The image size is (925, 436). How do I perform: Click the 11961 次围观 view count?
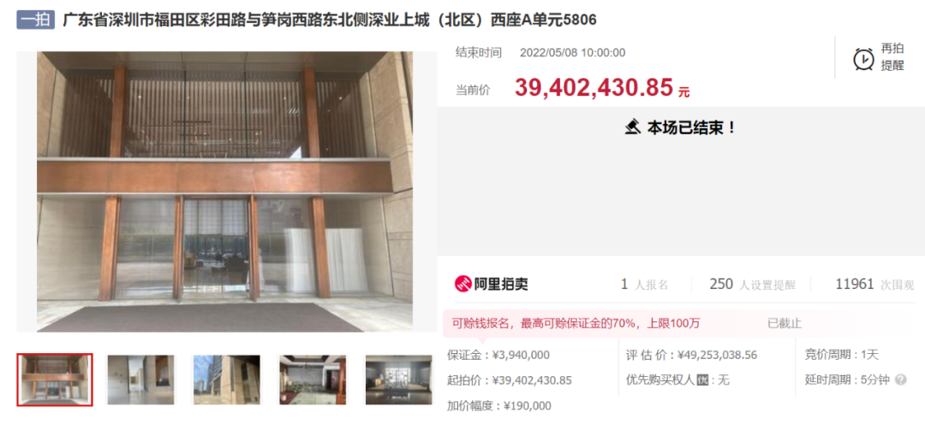[874, 285]
